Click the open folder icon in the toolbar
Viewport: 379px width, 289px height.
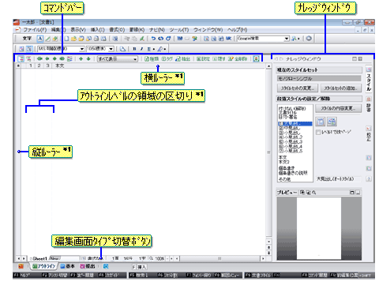tap(73, 39)
